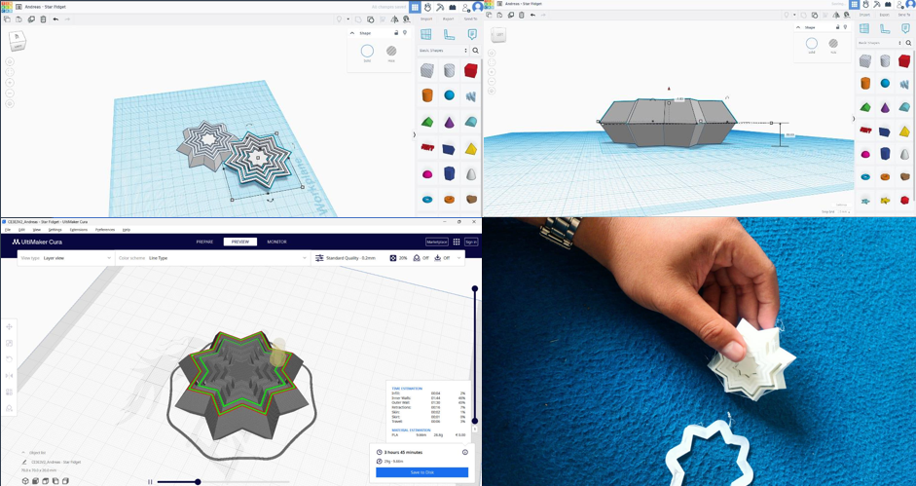Click Save to Disk button in Cura
Viewport: 916px width, 486px height.
click(x=421, y=472)
